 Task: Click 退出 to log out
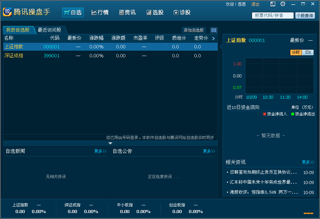pos(255,4)
